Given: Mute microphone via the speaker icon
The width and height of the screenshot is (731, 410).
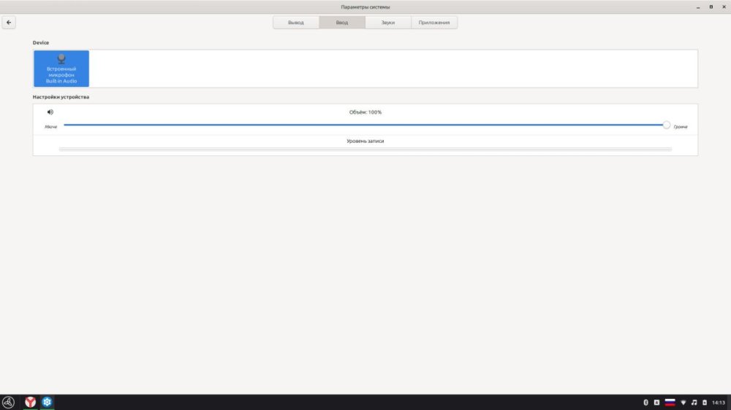Looking at the screenshot, I should 50,112.
